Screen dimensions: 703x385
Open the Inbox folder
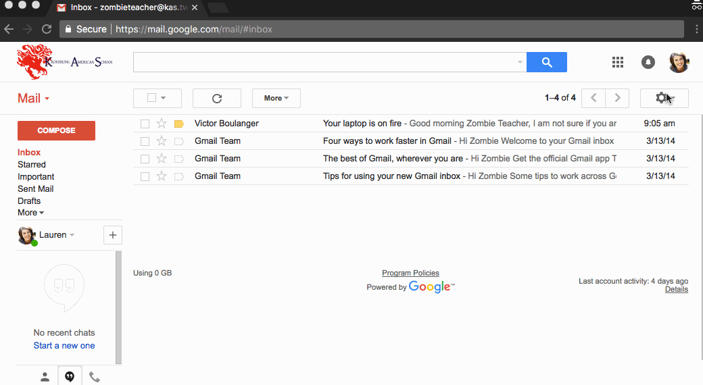point(29,153)
